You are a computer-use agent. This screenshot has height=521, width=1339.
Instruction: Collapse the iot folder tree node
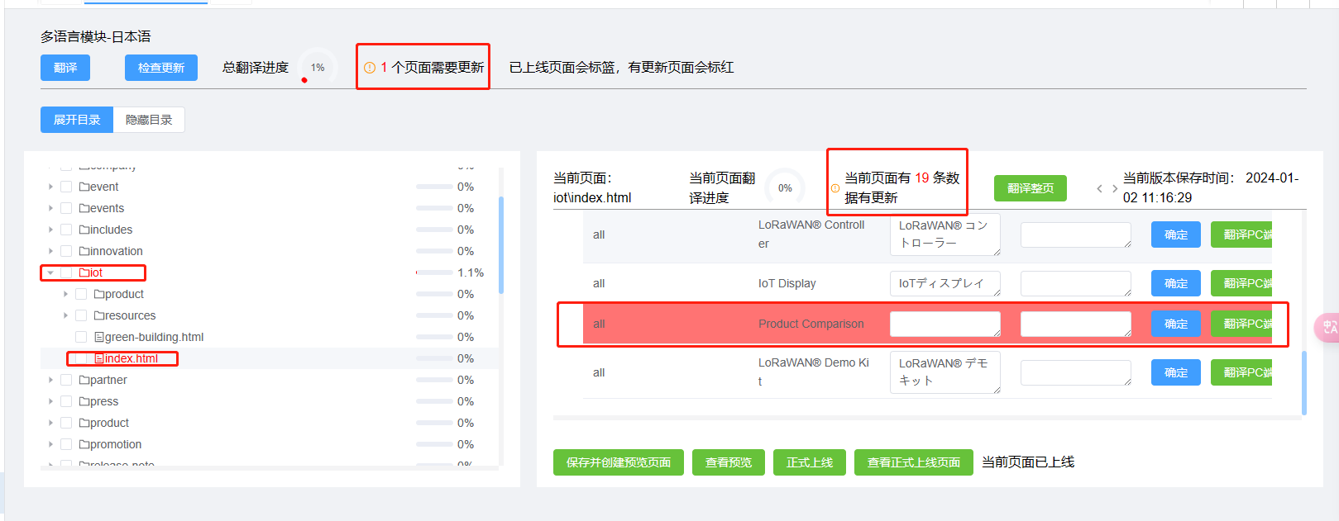(50, 272)
